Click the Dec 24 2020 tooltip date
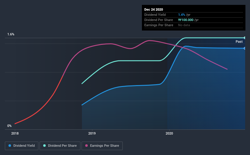The image size is (250, 155). 153,9
